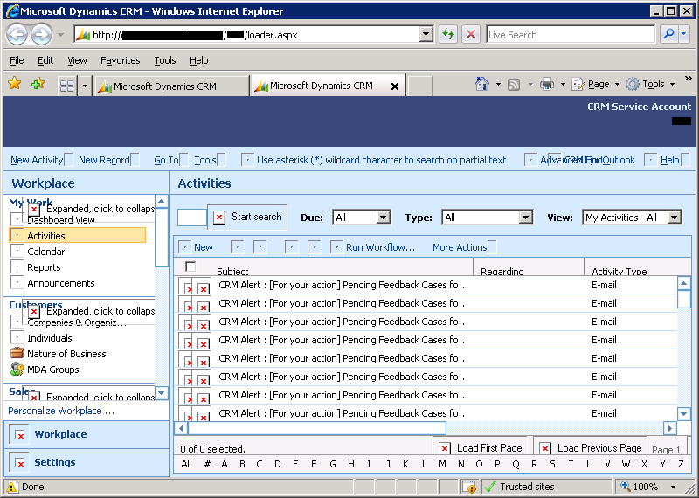Open the Type filter dropdown
699x498 pixels.
click(x=526, y=218)
